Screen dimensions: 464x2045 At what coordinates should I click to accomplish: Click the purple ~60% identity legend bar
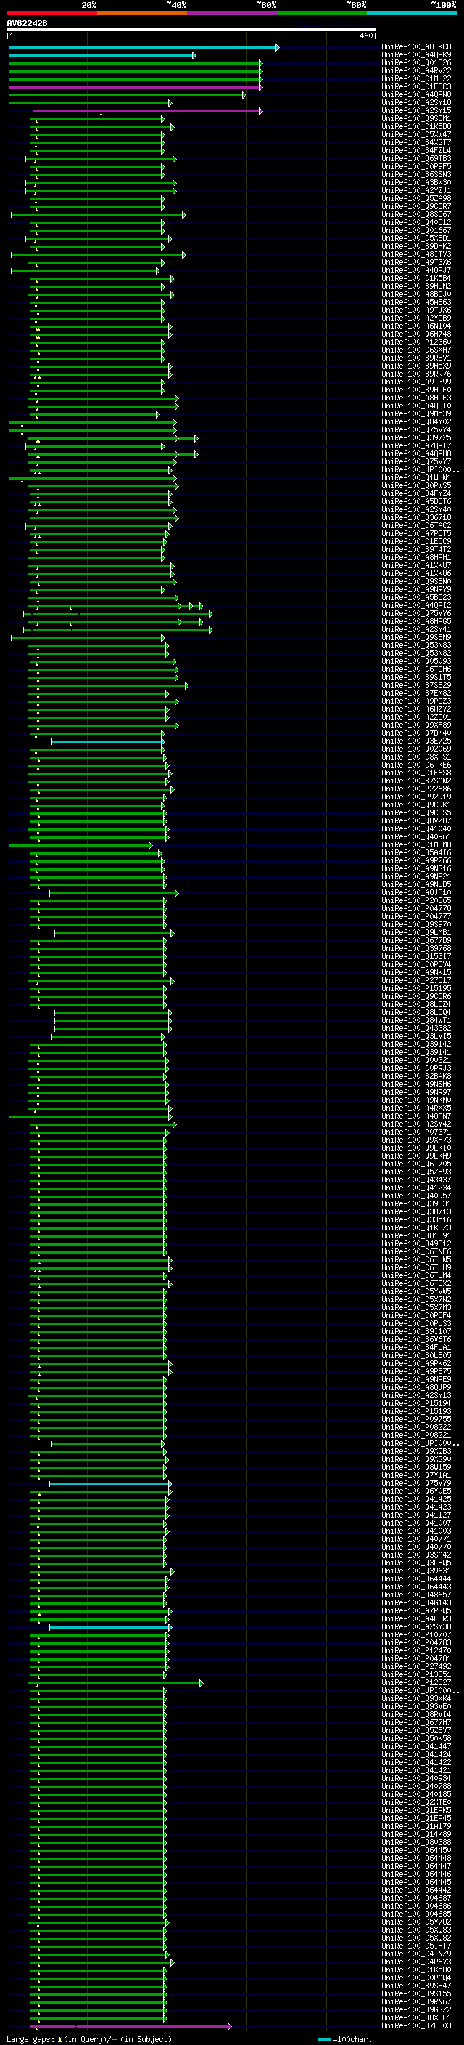pos(231,13)
